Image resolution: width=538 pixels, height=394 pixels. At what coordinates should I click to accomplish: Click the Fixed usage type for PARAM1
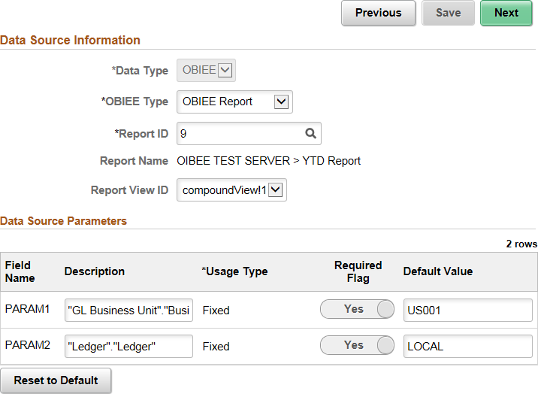pos(216,311)
